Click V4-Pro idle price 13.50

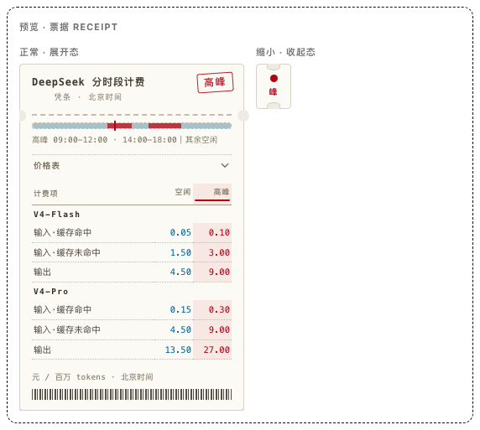click(178, 350)
